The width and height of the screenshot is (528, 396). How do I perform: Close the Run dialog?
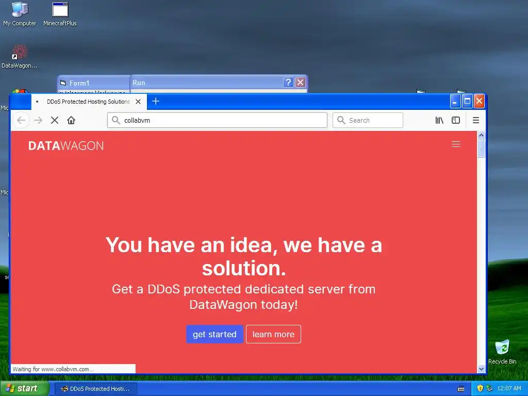pos(300,82)
